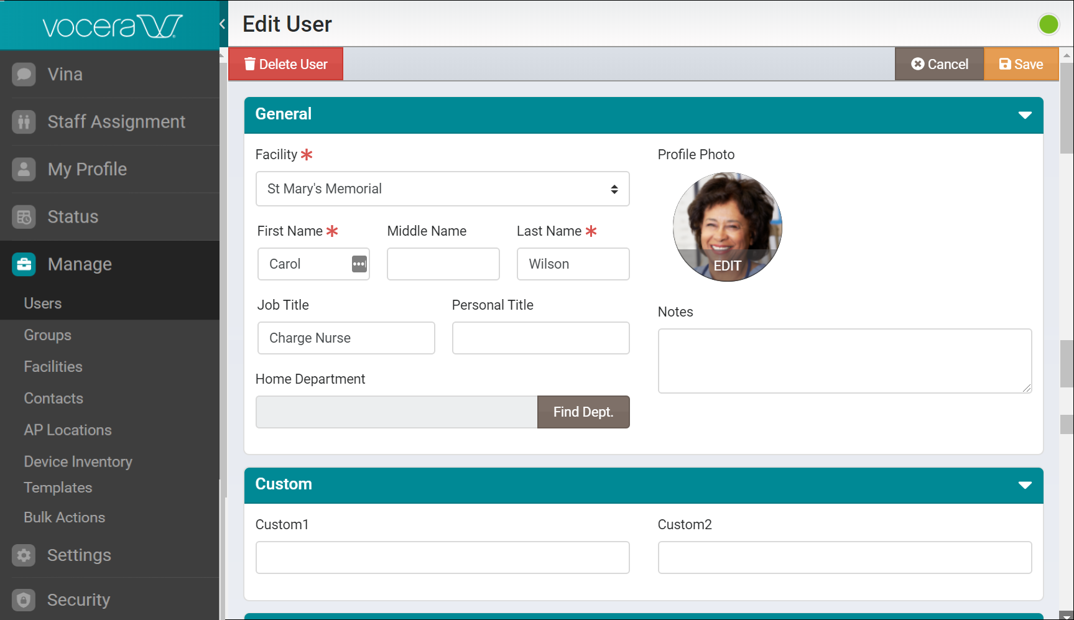
Task: Open My Profile via its avatar icon
Action: 23,169
